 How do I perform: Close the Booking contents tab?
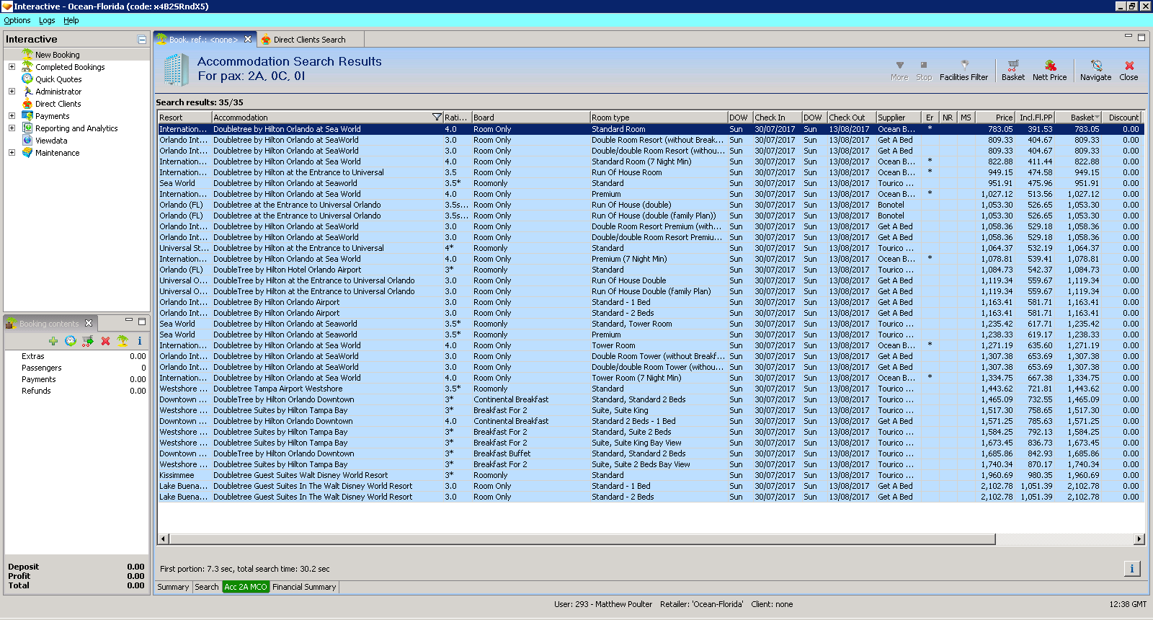pos(89,323)
